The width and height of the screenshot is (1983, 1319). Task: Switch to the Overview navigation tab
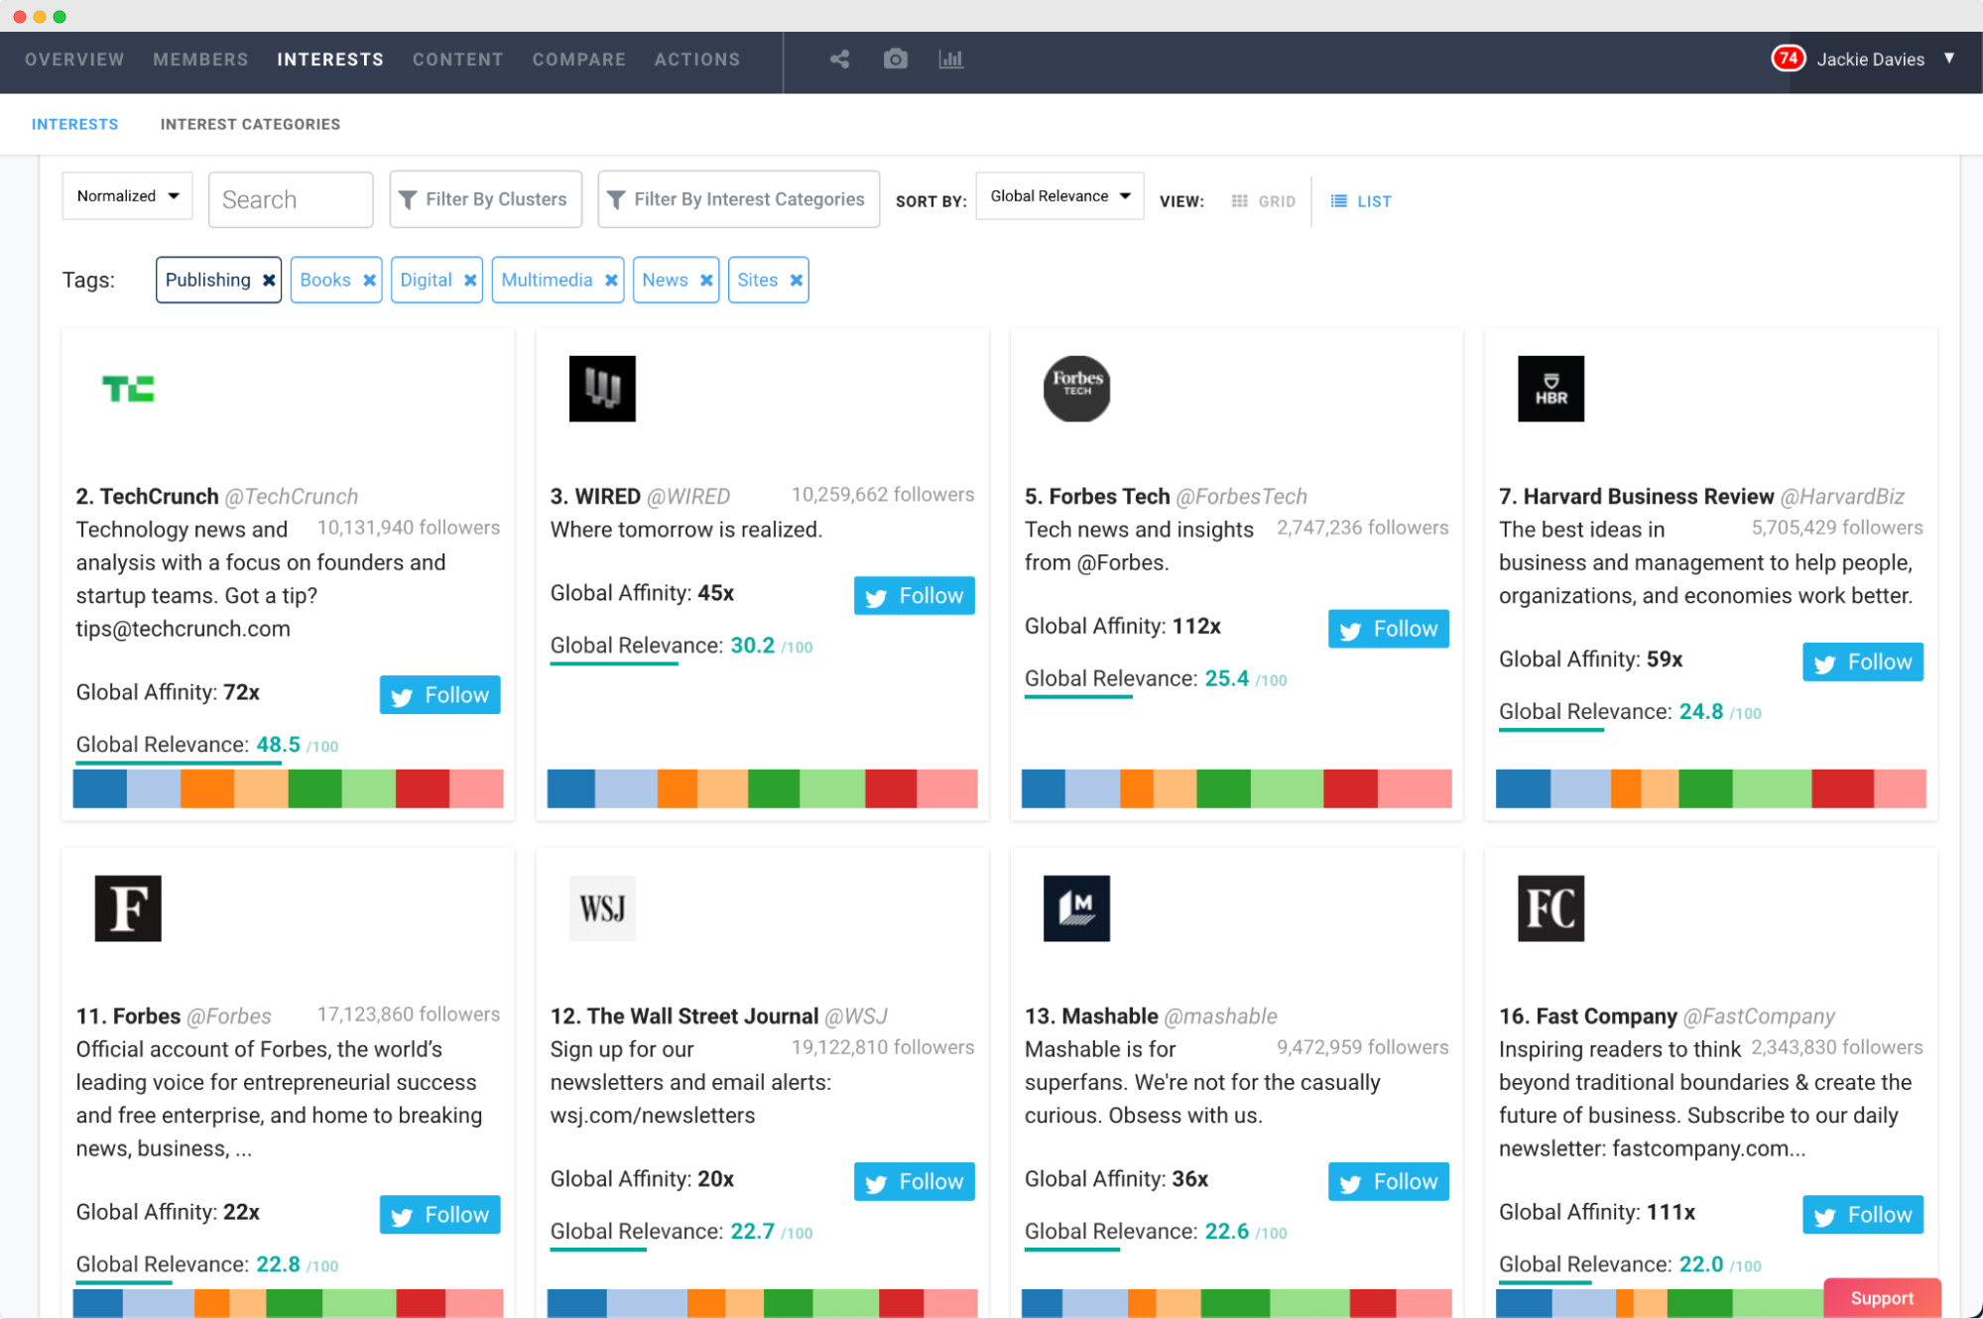(76, 59)
